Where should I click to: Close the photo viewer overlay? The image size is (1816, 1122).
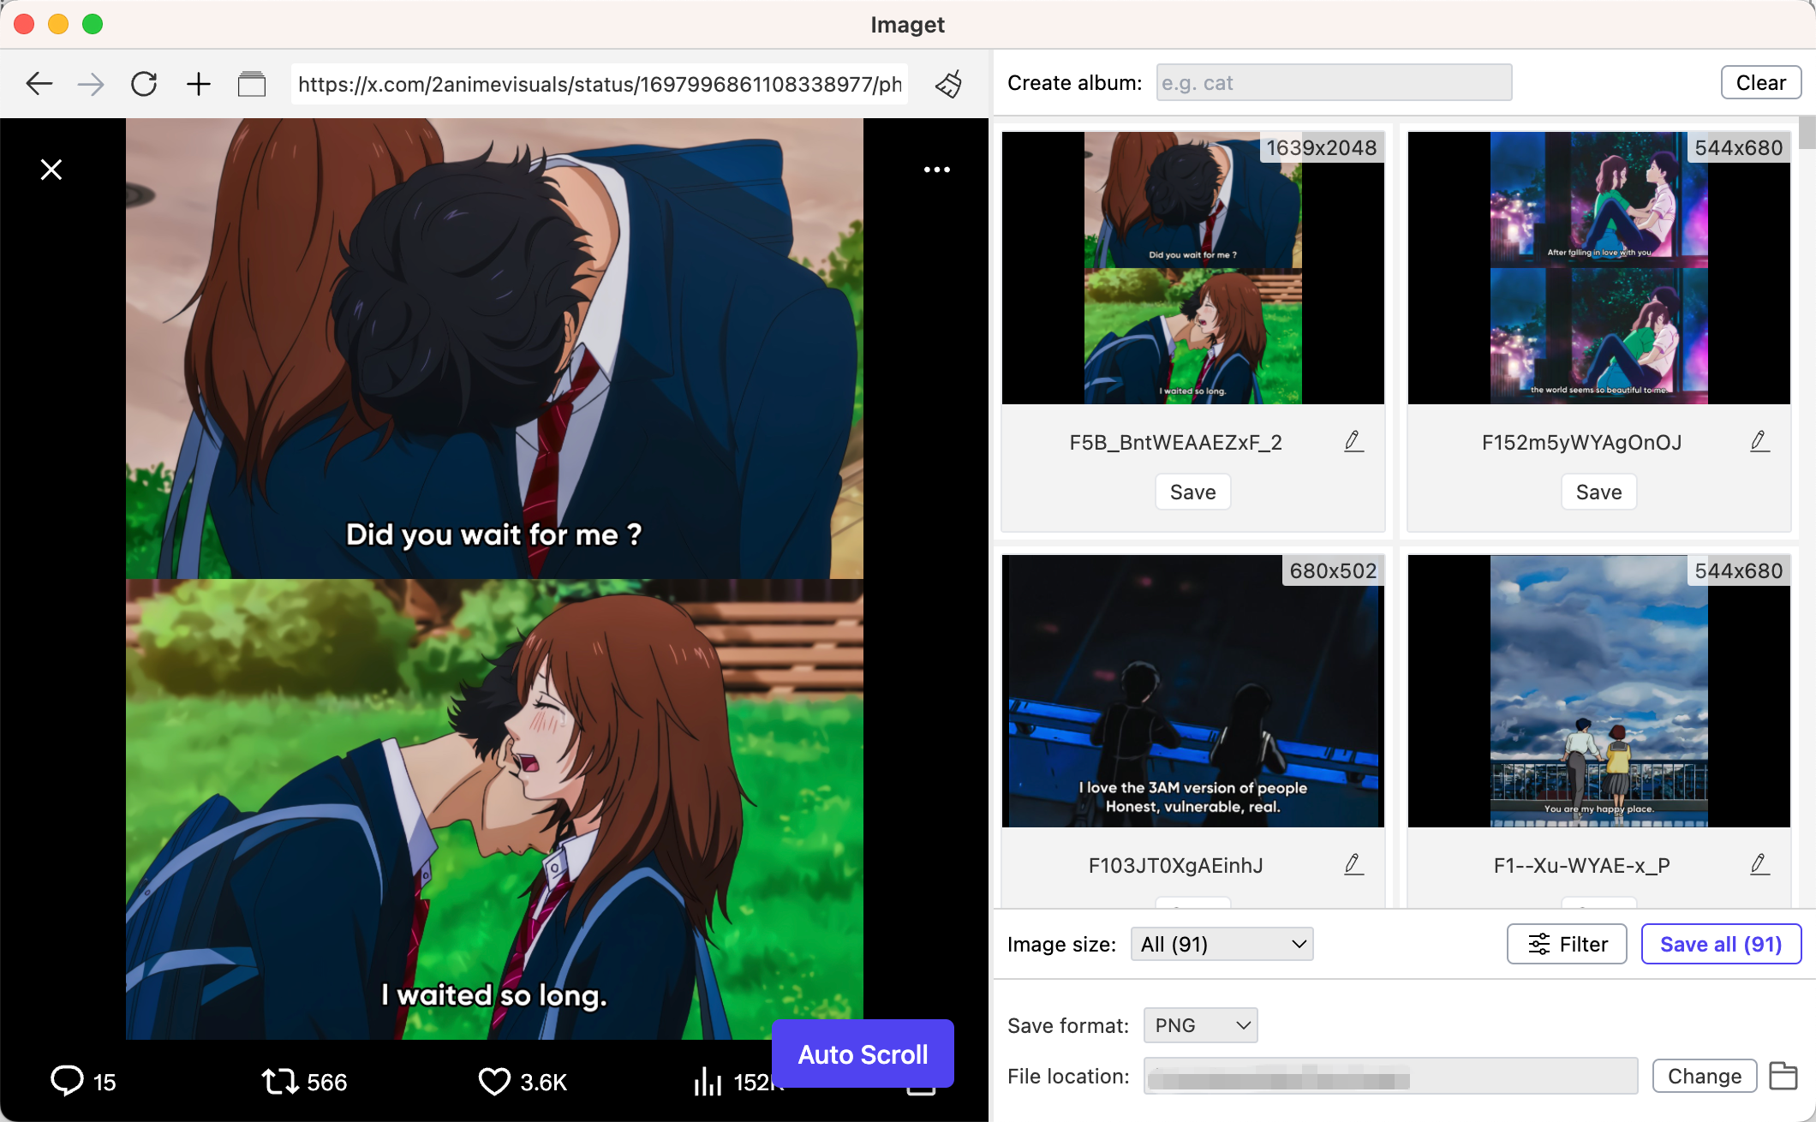tap(51, 170)
